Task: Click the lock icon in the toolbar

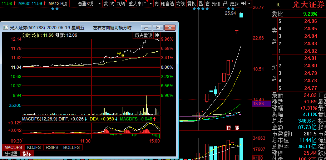Action: click(225, 4)
